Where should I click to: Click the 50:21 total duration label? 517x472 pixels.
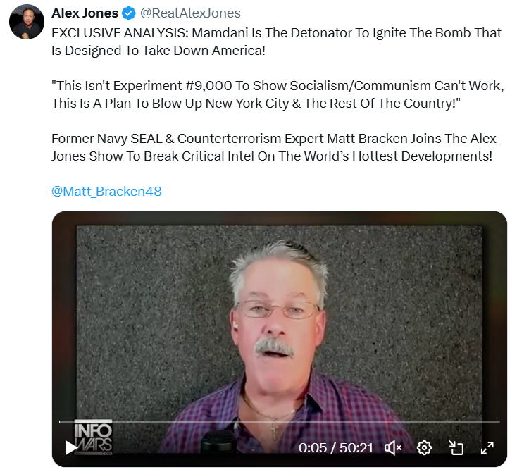[x=356, y=448]
